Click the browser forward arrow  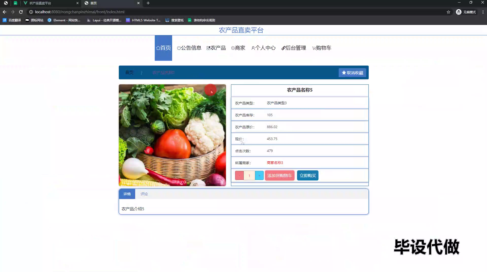tap(13, 12)
